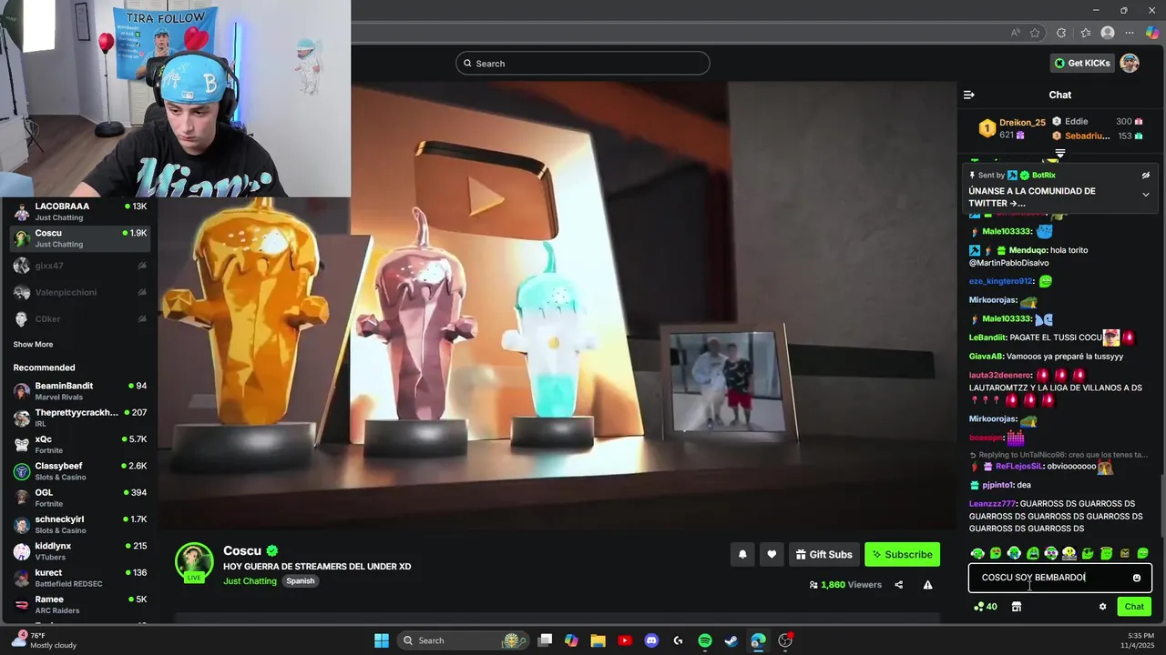Open OBS Studio from taskbar
Screen dimensions: 1166x655
pos(785,640)
